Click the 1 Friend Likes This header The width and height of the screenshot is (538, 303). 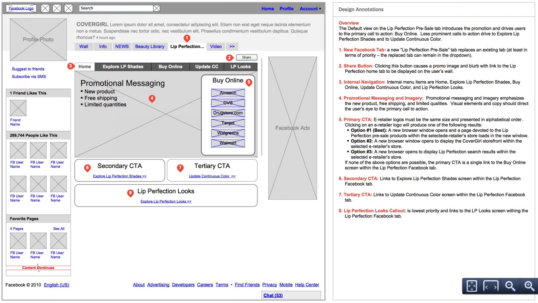coord(38,93)
